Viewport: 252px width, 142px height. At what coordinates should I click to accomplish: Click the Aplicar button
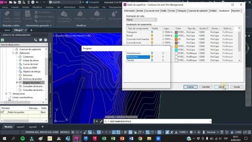coord(221,87)
